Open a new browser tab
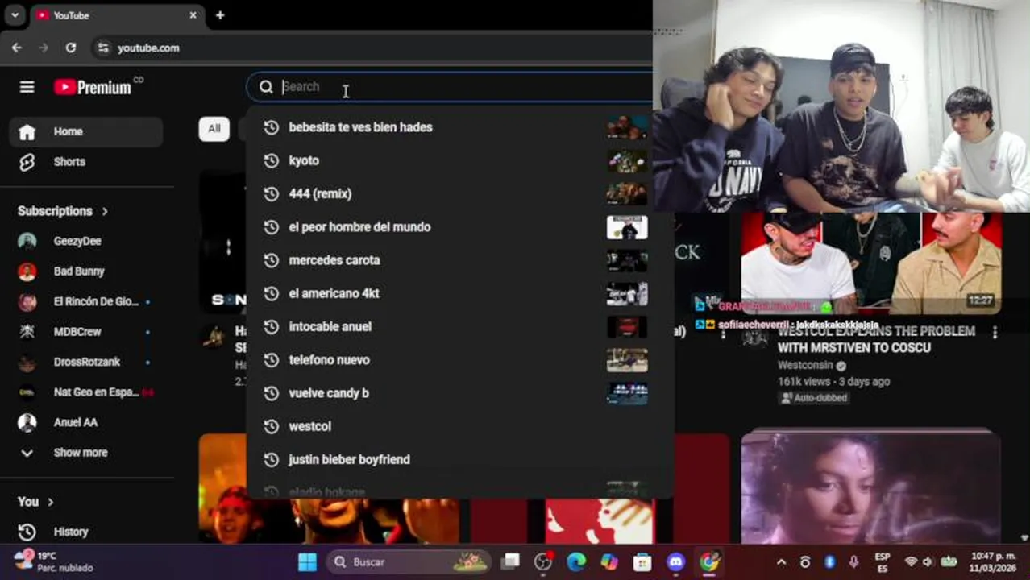Image resolution: width=1030 pixels, height=580 pixels. pos(219,15)
